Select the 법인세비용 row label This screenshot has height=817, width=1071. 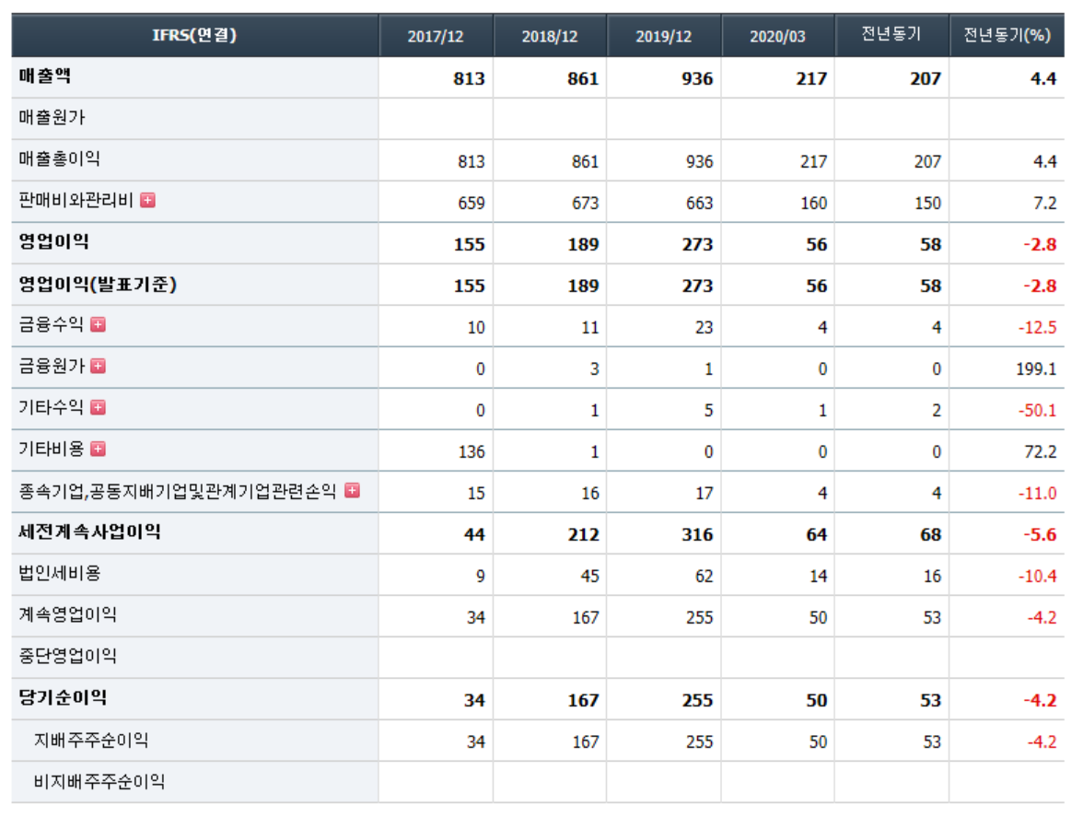[60, 573]
